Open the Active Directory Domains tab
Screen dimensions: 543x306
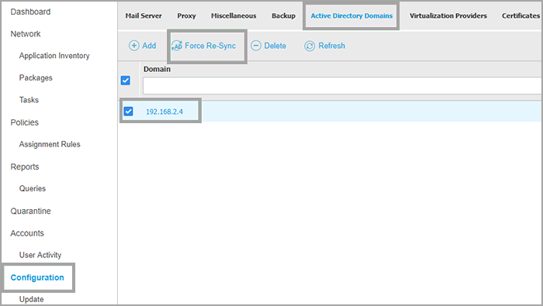[x=351, y=16]
